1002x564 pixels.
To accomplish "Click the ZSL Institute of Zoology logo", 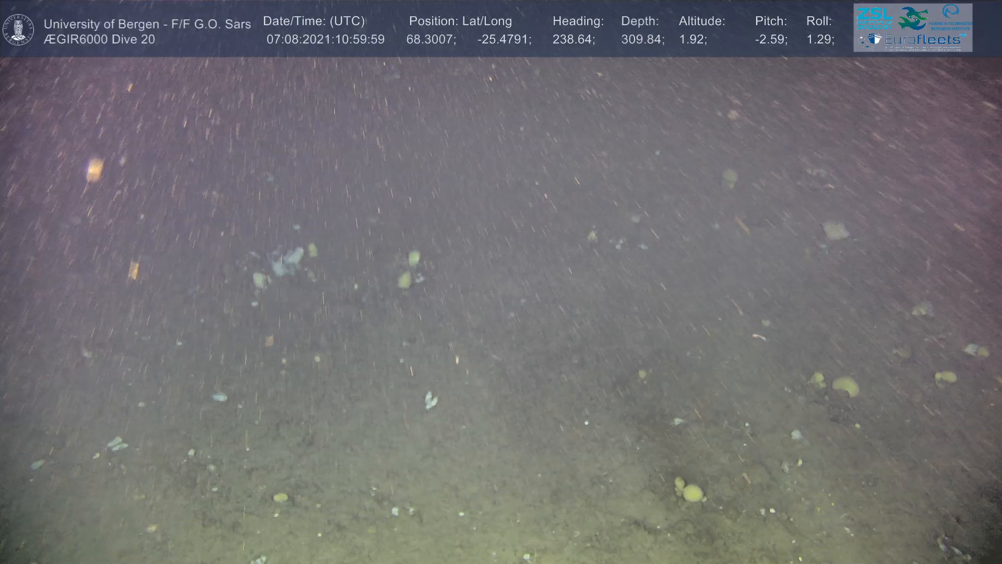I will [x=874, y=18].
